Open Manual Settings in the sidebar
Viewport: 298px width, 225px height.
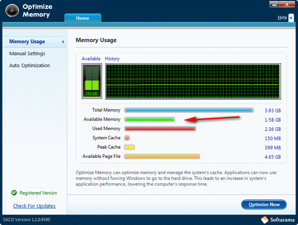(x=27, y=54)
